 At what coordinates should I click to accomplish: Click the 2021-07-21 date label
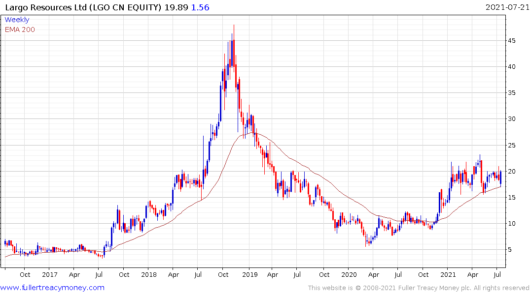tap(507, 7)
